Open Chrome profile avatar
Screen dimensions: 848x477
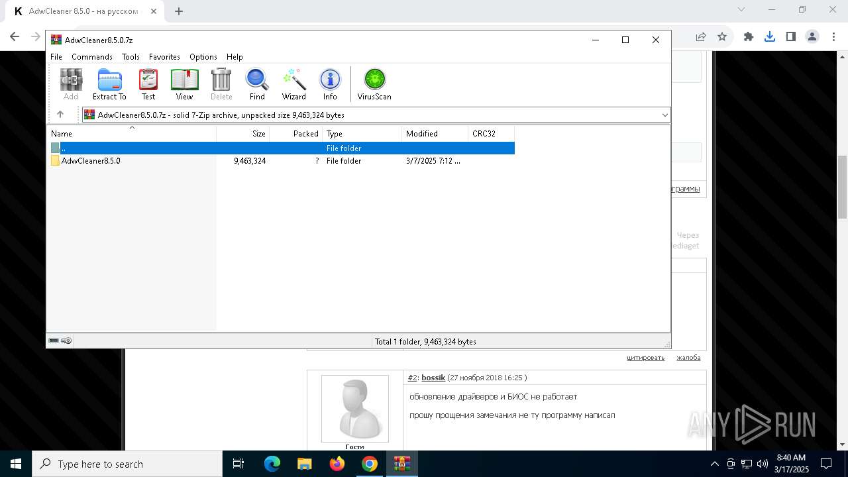point(812,37)
